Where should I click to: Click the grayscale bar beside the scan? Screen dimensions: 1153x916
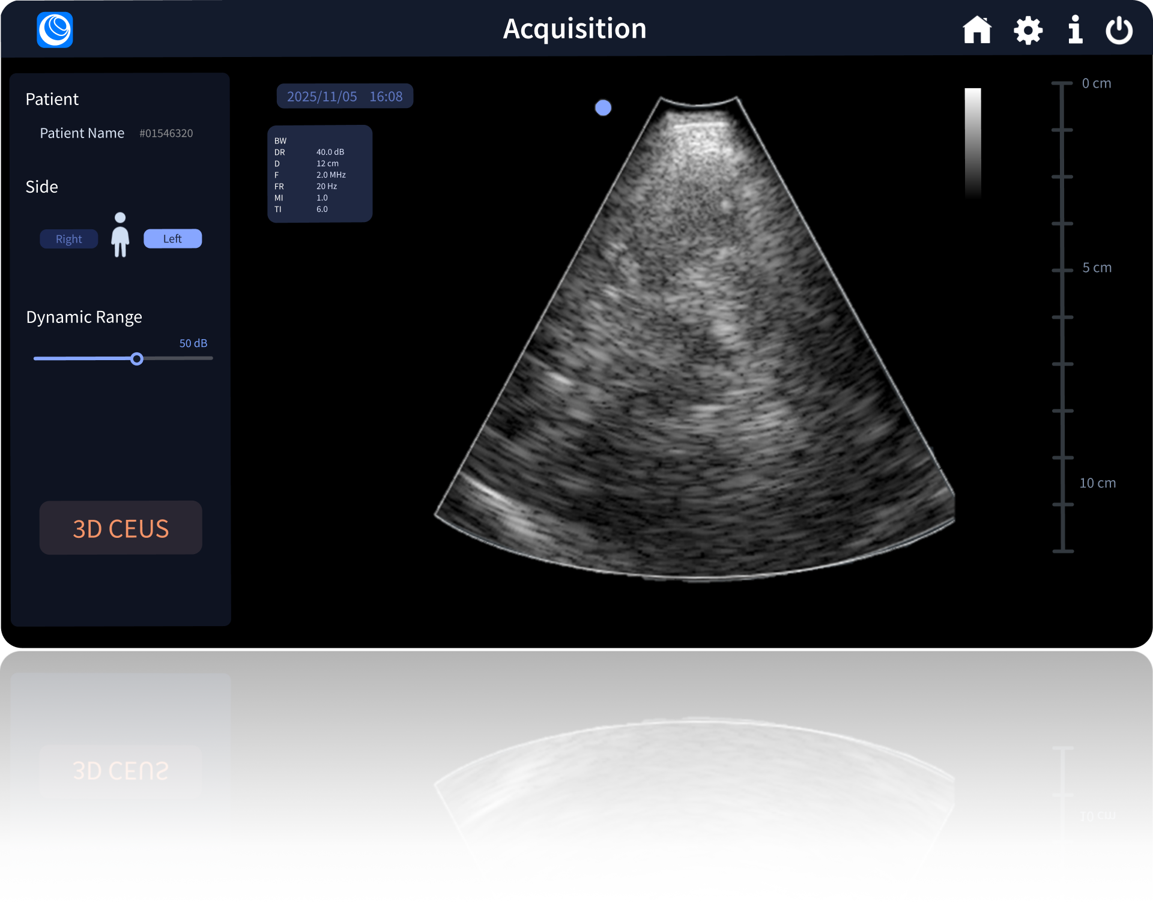[x=972, y=143]
